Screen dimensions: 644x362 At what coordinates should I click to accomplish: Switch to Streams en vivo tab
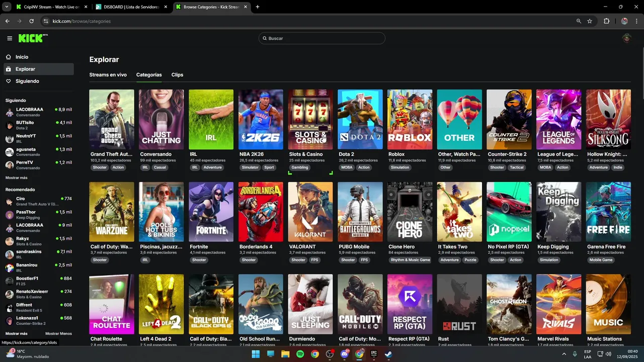[x=108, y=75]
